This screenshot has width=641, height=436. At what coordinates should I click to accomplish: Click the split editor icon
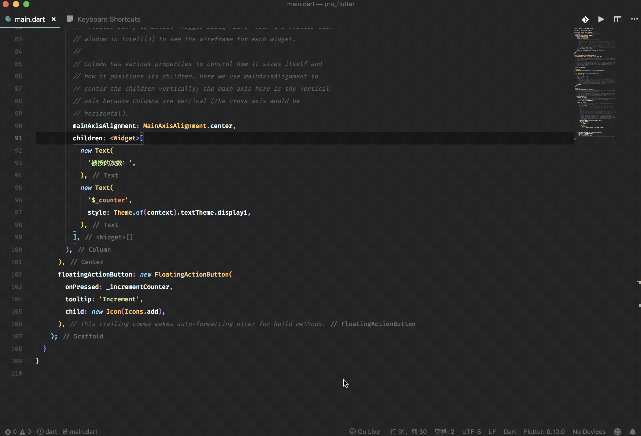618,19
